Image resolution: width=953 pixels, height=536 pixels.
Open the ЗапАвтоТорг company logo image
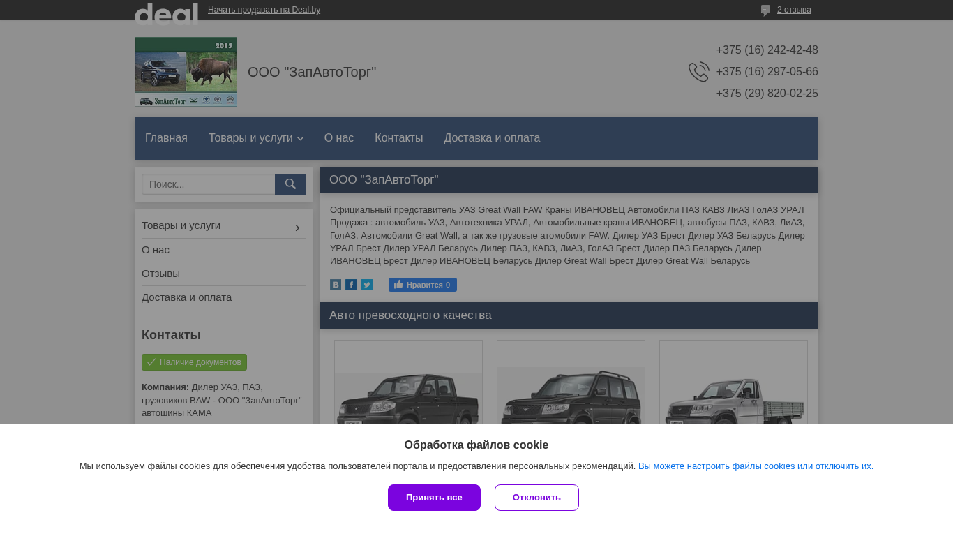tap(186, 72)
